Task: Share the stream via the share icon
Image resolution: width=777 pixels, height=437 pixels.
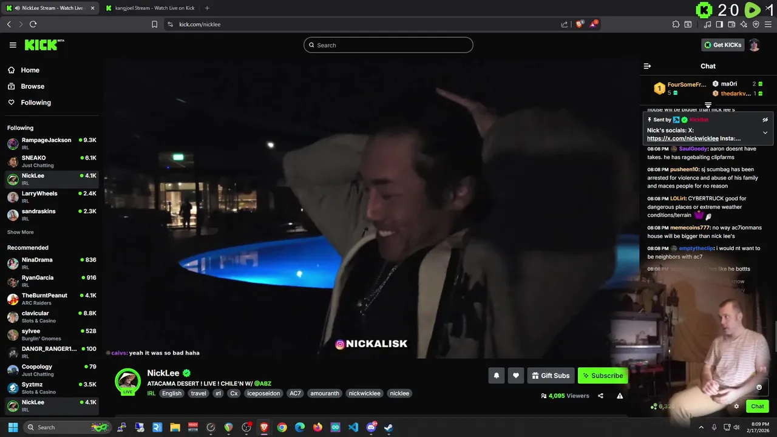Action: coord(600,396)
